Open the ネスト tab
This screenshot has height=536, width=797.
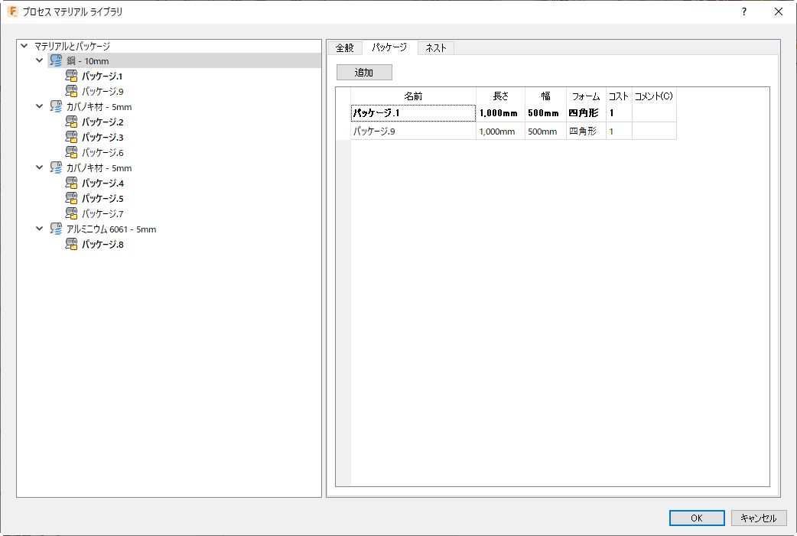pyautogui.click(x=436, y=47)
